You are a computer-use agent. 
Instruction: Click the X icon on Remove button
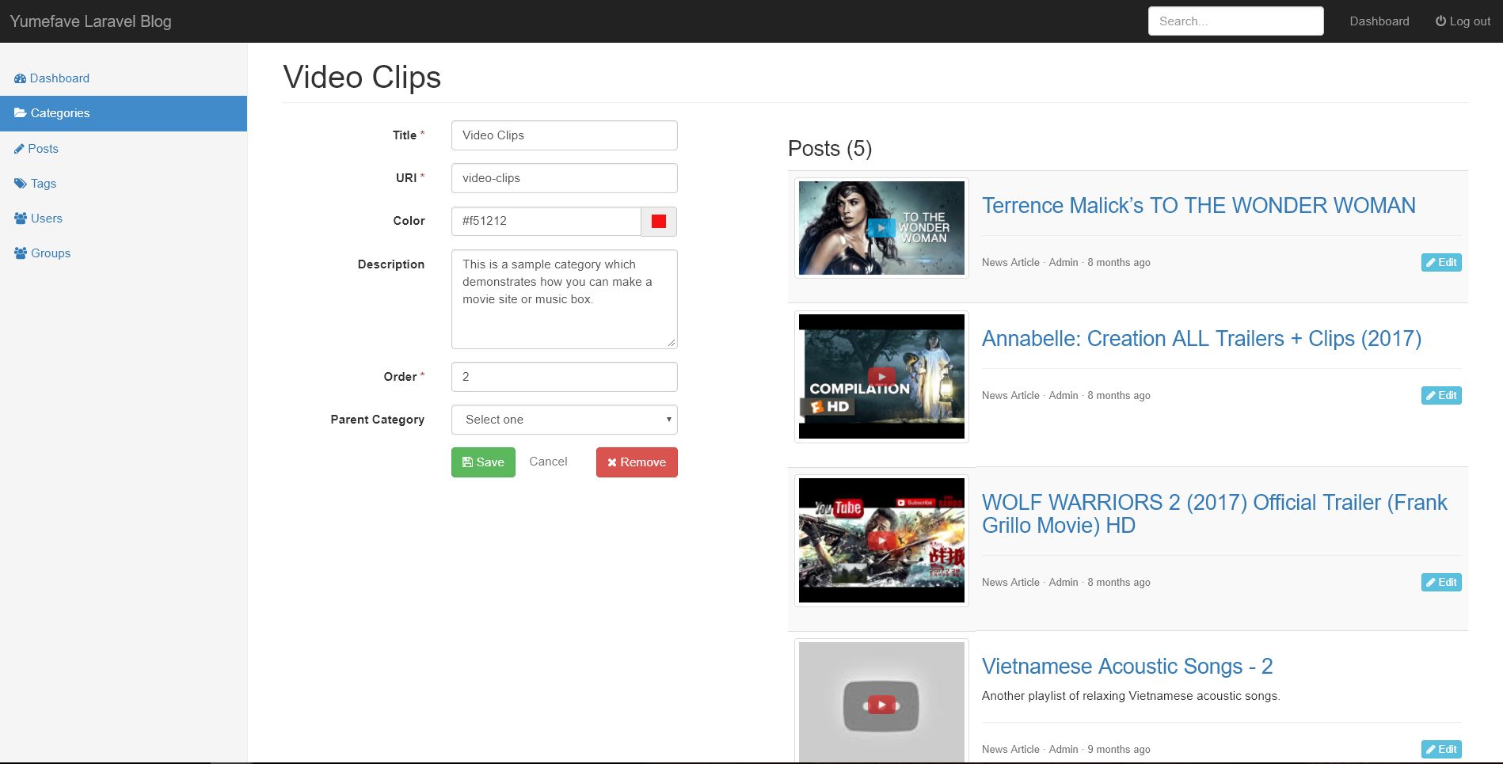click(612, 462)
